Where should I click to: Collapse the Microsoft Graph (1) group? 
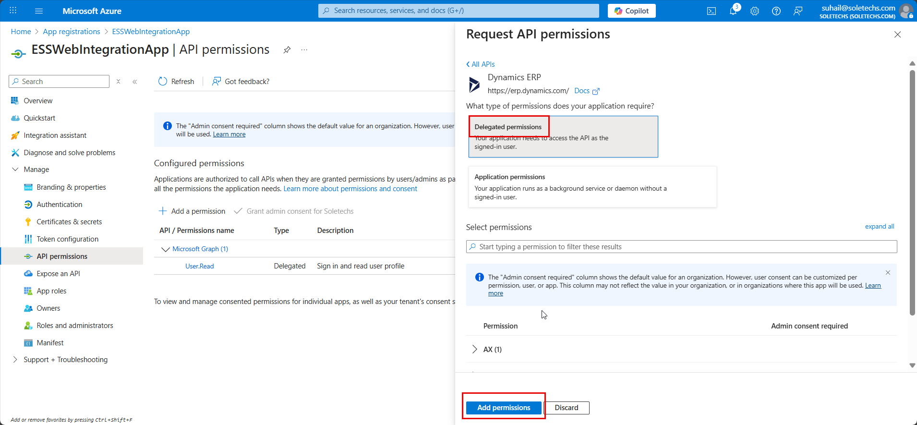click(166, 249)
